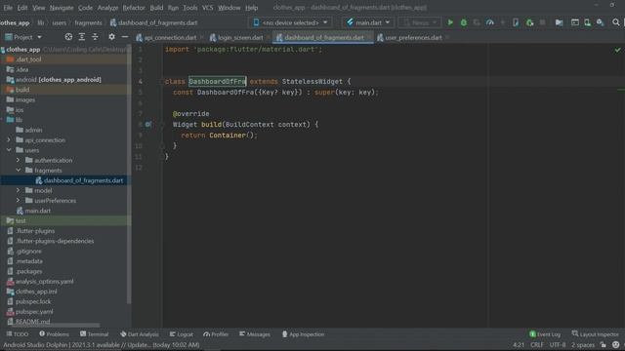Open the Problems tool window

[x=54, y=334]
